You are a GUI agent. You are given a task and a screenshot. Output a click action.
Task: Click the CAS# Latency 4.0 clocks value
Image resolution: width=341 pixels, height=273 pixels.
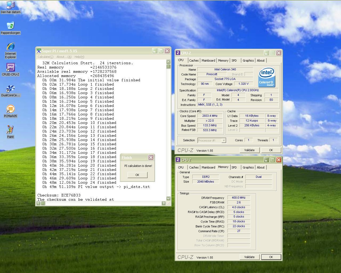click(239, 207)
